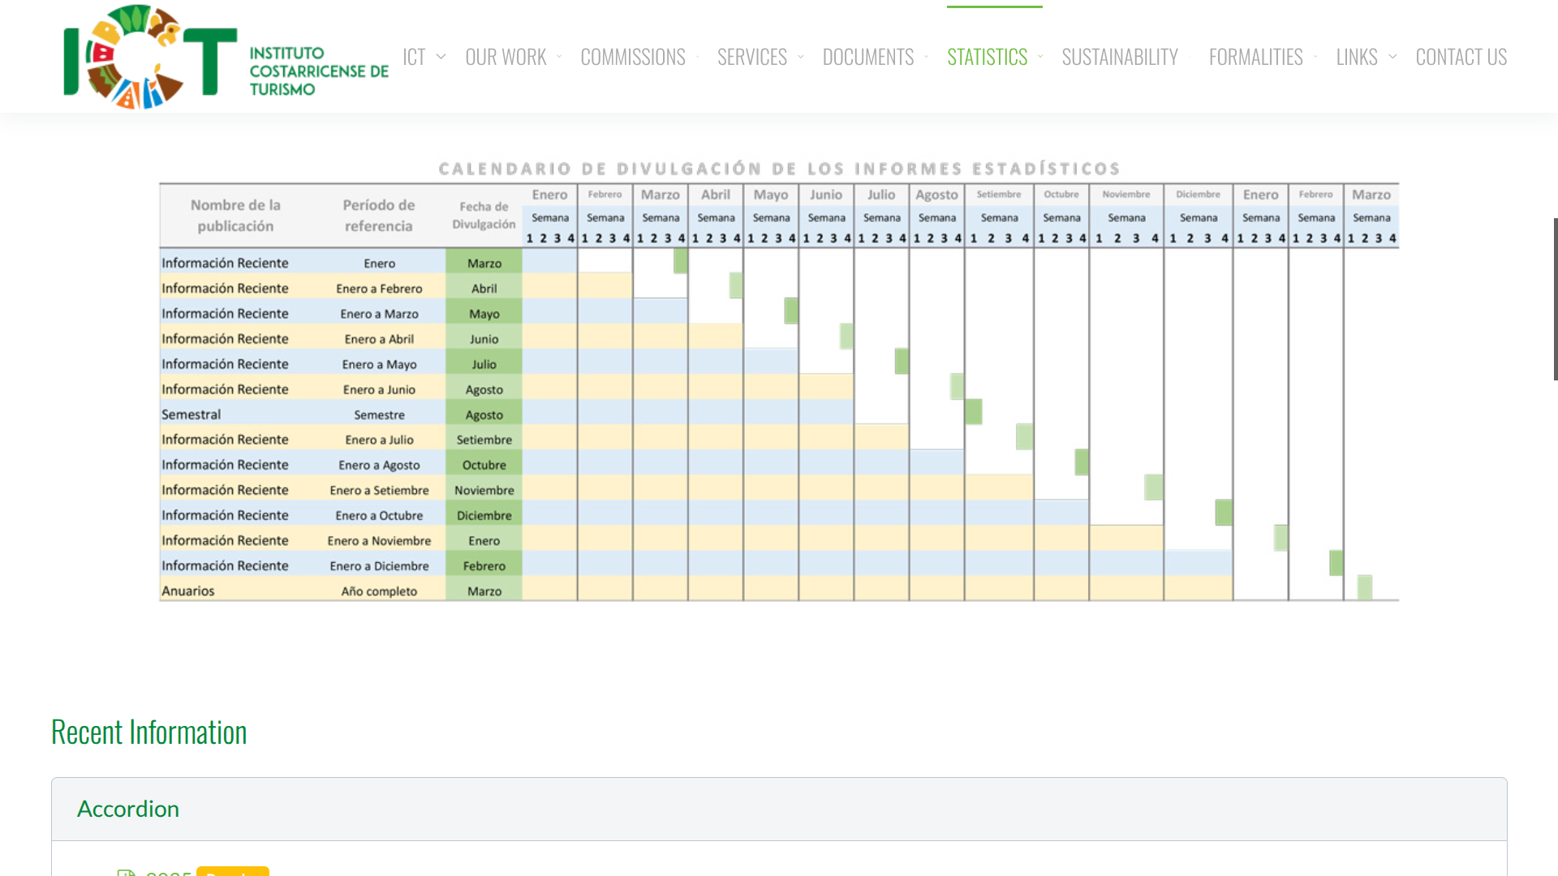Viewport: 1558px width, 876px height.
Task: Select the Statistics menu item
Action: pos(987,57)
